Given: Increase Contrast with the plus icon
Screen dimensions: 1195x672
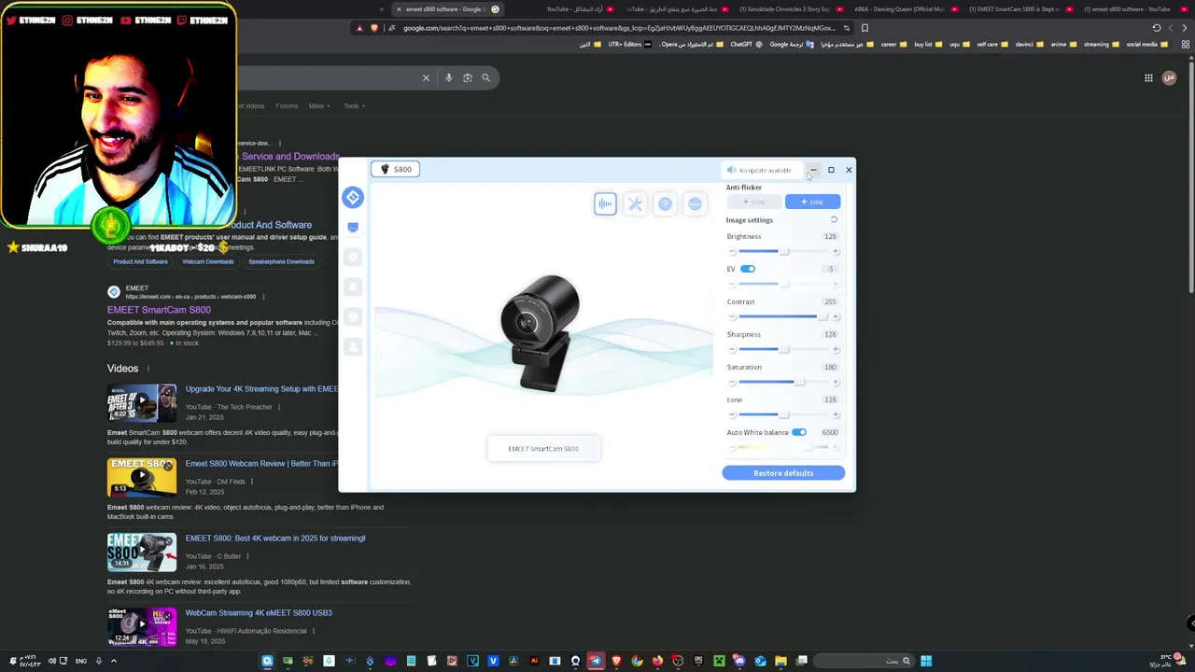Looking at the screenshot, I should (x=836, y=317).
